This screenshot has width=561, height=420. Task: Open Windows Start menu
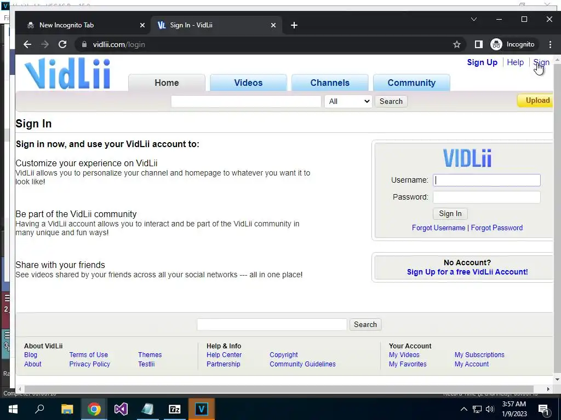(x=13, y=409)
